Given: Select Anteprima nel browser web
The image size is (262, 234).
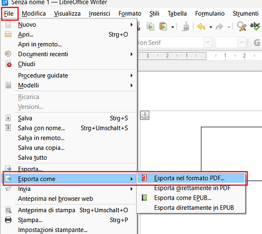Looking at the screenshot, I should [x=69, y=198].
